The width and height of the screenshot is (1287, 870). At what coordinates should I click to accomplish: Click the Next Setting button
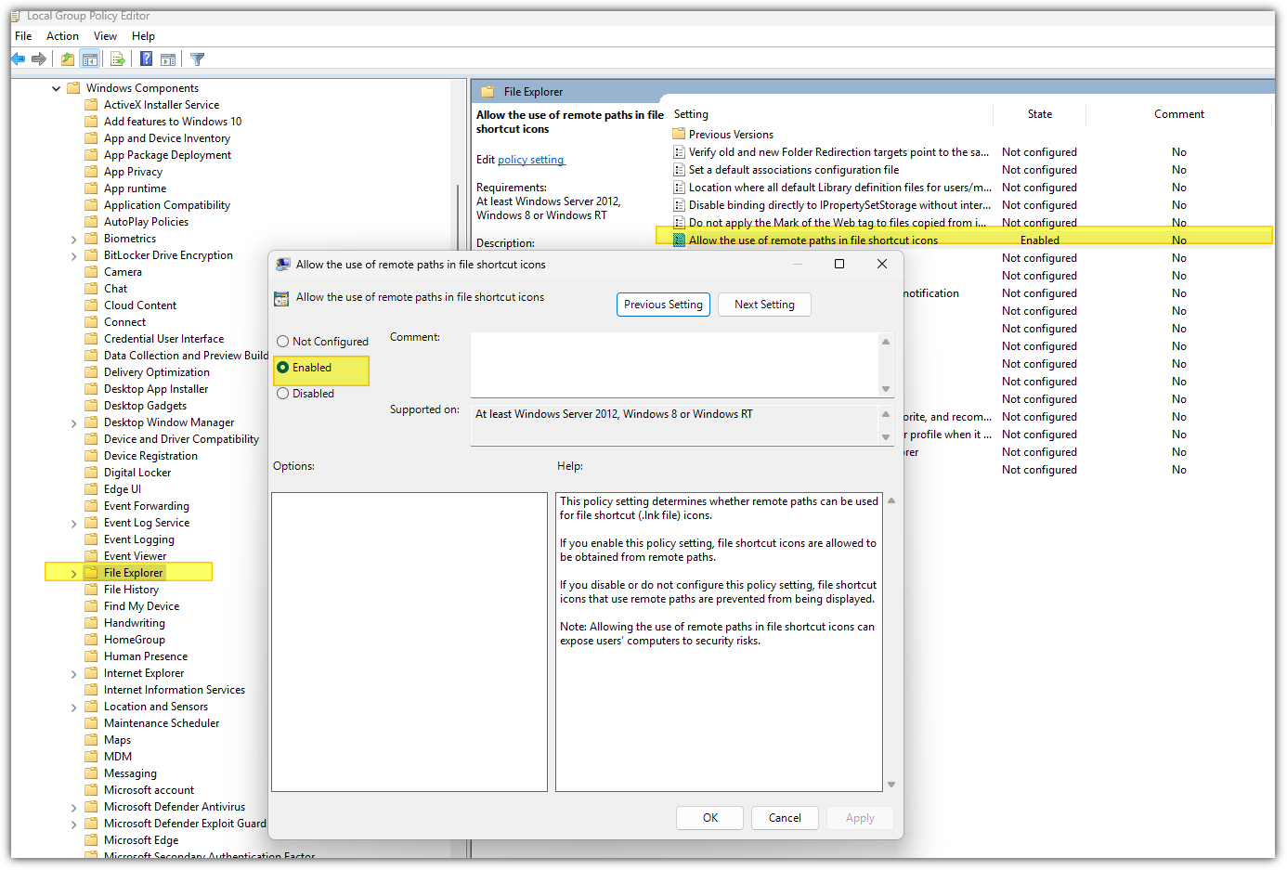tap(764, 305)
